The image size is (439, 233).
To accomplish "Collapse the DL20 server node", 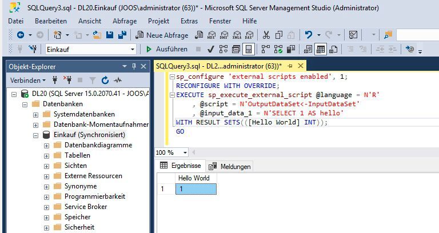I will [14, 94].
